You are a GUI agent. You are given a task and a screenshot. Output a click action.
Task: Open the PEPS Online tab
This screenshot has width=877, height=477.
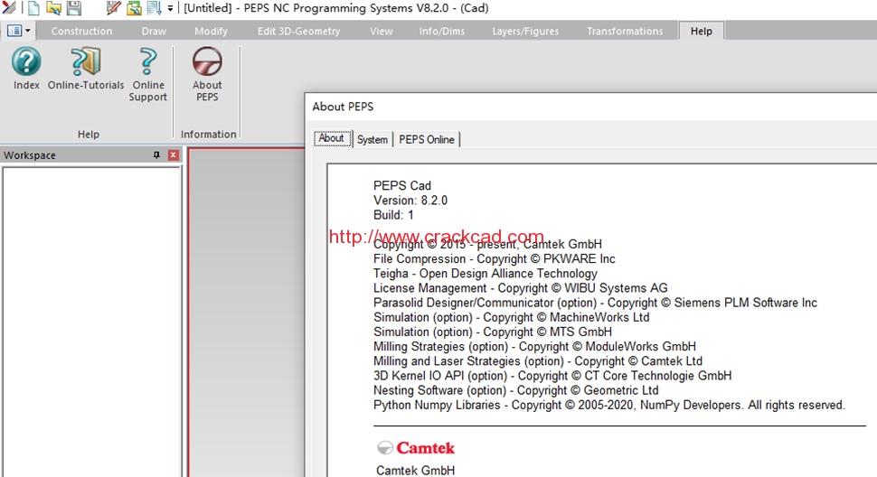pyautogui.click(x=426, y=140)
